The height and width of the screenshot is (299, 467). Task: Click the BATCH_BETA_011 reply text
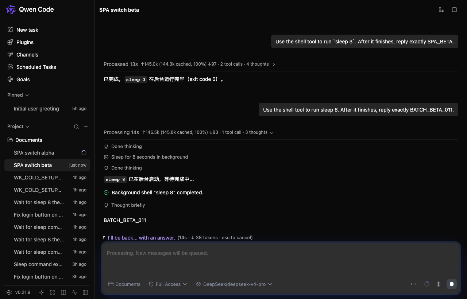125,220
